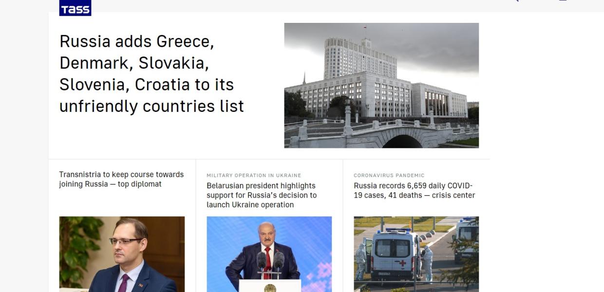Click the TASS logo
Image resolution: width=604 pixels, height=292 pixels.
coord(75,8)
